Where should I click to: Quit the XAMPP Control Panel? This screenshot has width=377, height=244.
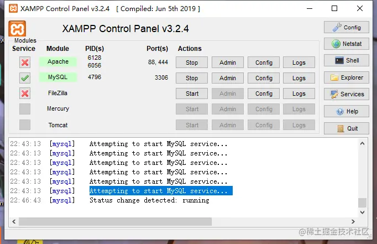(347, 128)
